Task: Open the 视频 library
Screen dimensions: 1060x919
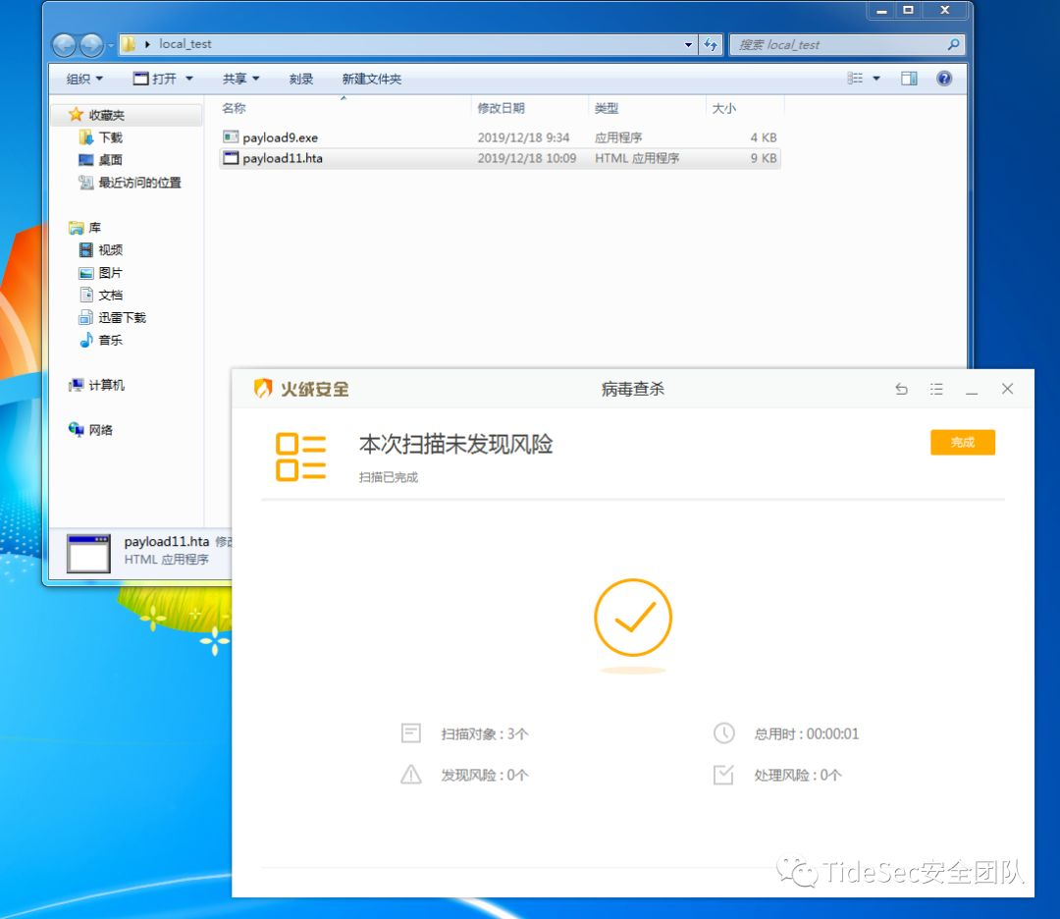Action: 110,250
